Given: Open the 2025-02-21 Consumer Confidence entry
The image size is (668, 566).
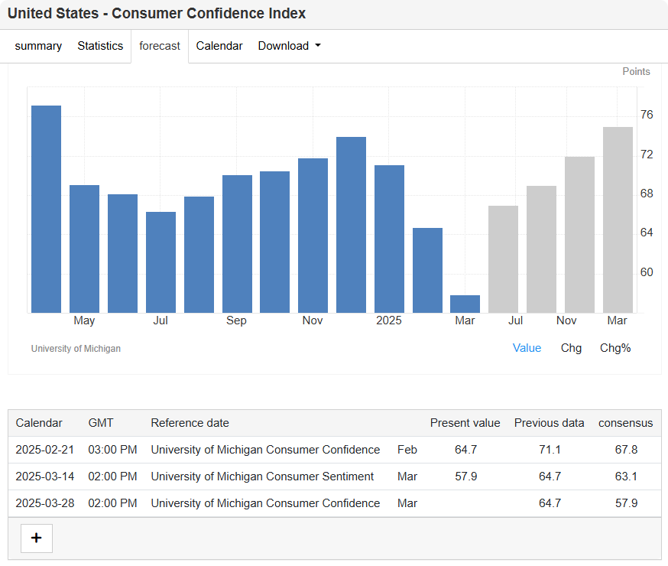Looking at the screenshot, I should [265, 450].
